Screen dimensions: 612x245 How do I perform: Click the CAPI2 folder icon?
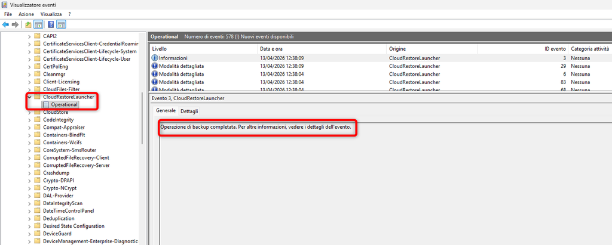(37, 36)
